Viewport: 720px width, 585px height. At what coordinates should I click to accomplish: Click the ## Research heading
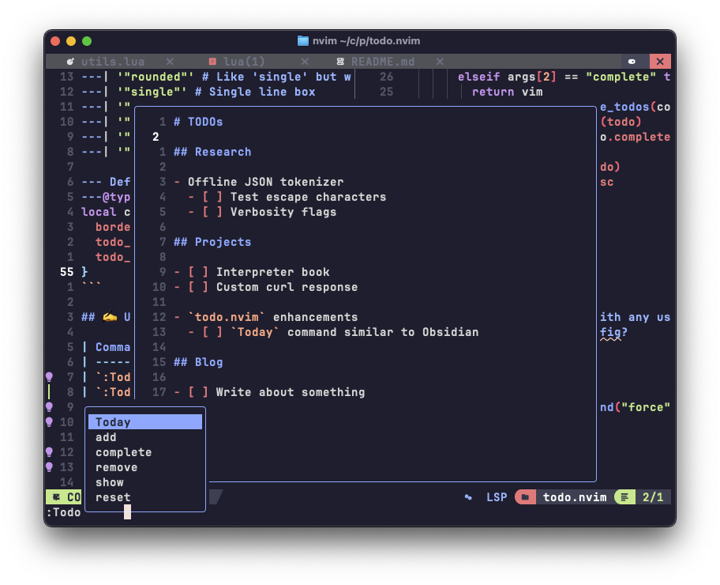pos(212,152)
